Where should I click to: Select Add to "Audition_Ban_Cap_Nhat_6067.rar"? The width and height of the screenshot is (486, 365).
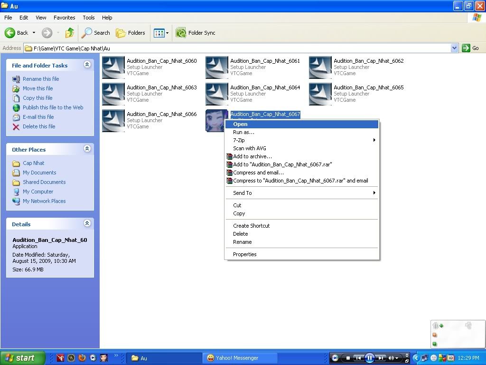click(x=301, y=164)
